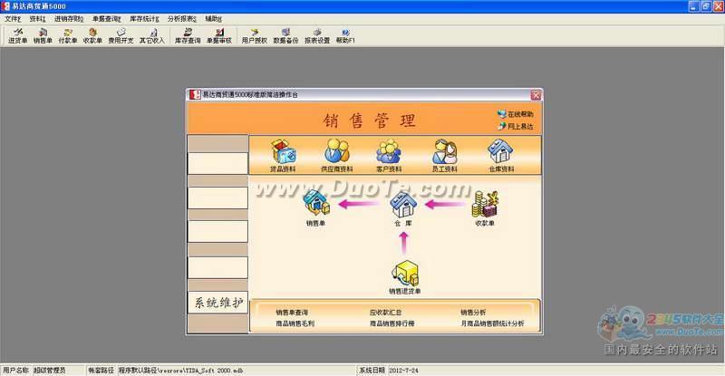
Task: Open the 客户资料 icon
Action: point(389,156)
